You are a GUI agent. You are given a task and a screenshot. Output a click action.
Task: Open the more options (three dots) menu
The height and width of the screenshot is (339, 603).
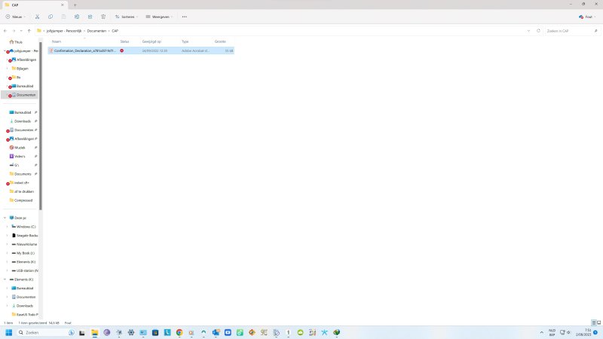pos(184,16)
